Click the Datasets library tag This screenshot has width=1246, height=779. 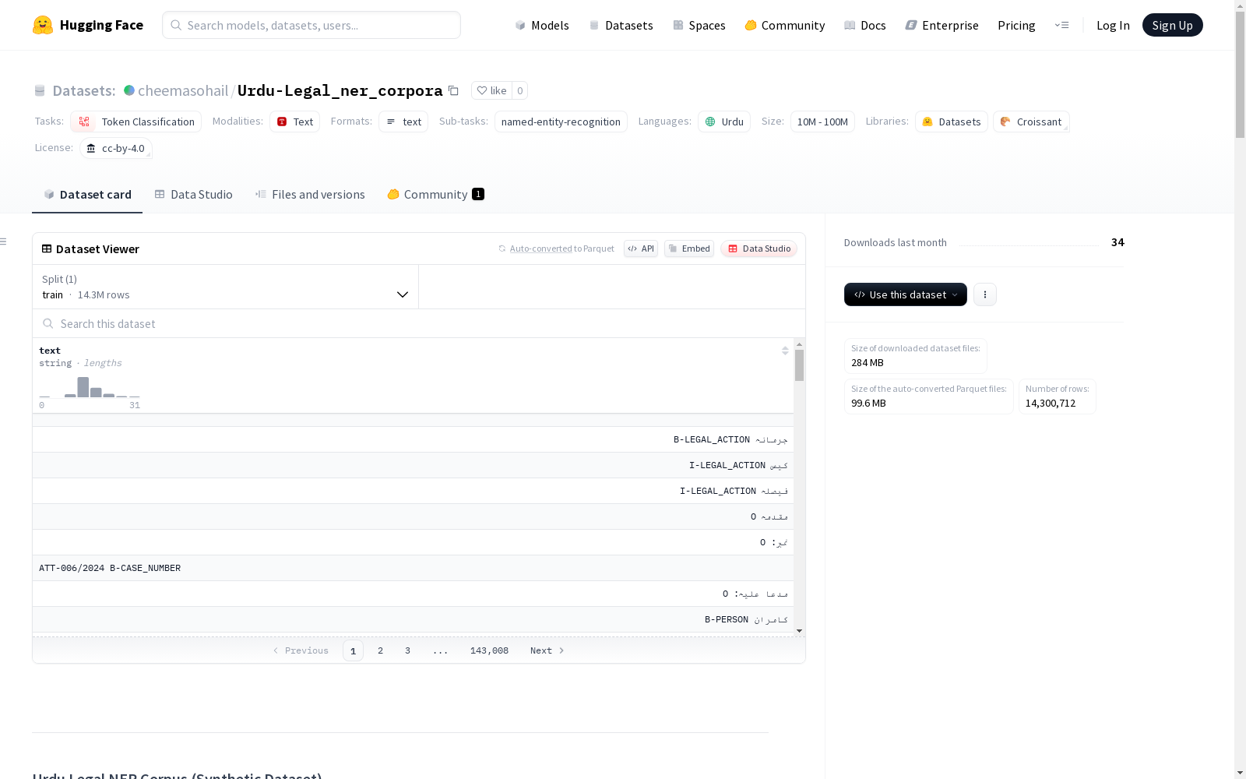(952, 122)
